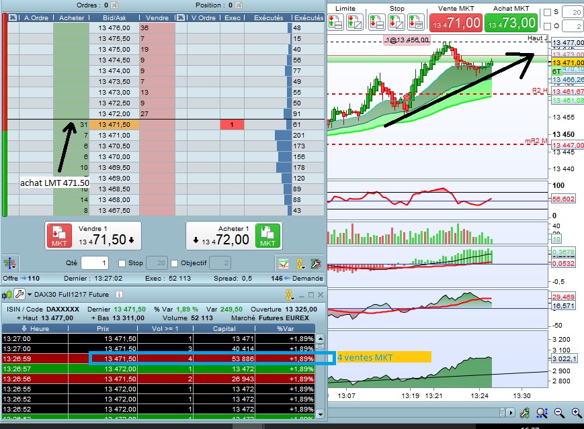The height and width of the screenshot is (429, 584).
Task: Click the O value field showing 2
Action: point(573,26)
